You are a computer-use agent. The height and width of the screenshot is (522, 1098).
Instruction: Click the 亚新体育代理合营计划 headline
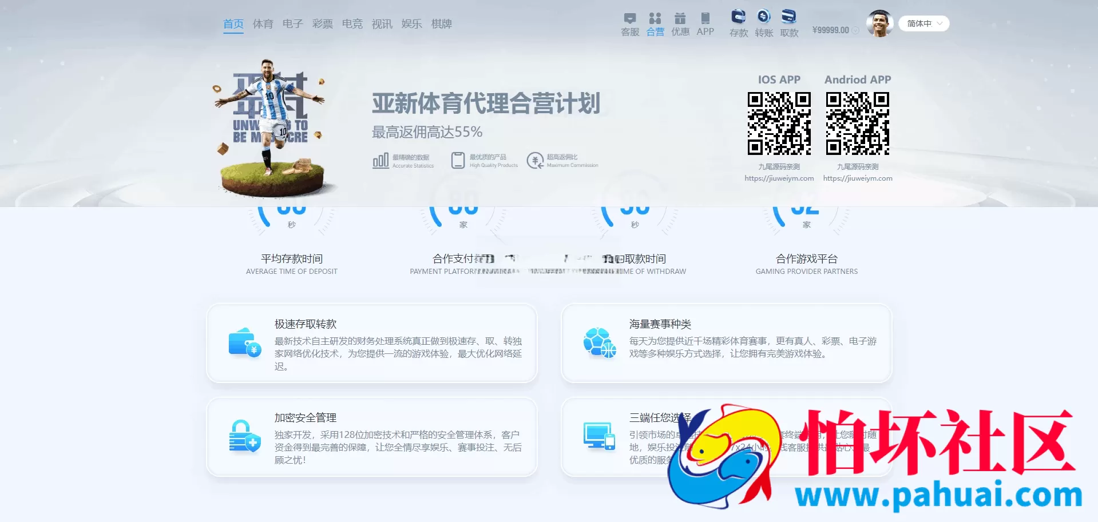coord(486,103)
